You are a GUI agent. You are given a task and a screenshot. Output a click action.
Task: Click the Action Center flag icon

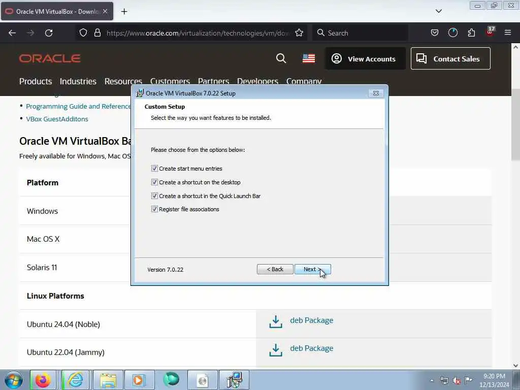click(x=468, y=380)
